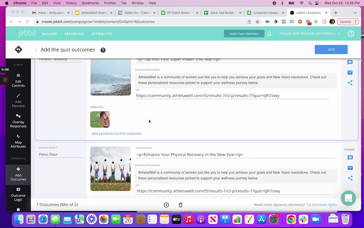Click the blue SAVE button
364x228 pixels.
click(x=331, y=49)
